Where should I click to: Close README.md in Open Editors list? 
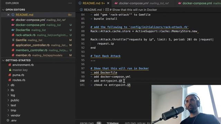coord(8,15)
